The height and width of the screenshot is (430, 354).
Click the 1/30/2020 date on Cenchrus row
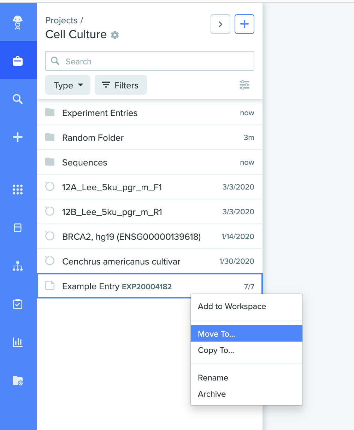[237, 261]
